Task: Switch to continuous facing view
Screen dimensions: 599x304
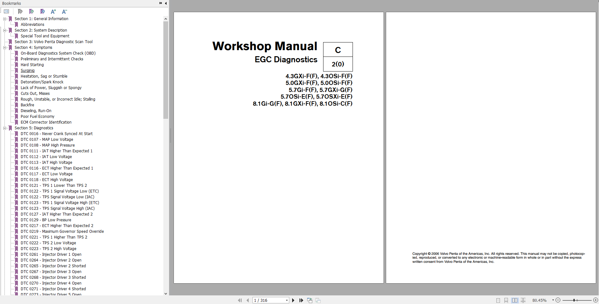Action: (523, 300)
